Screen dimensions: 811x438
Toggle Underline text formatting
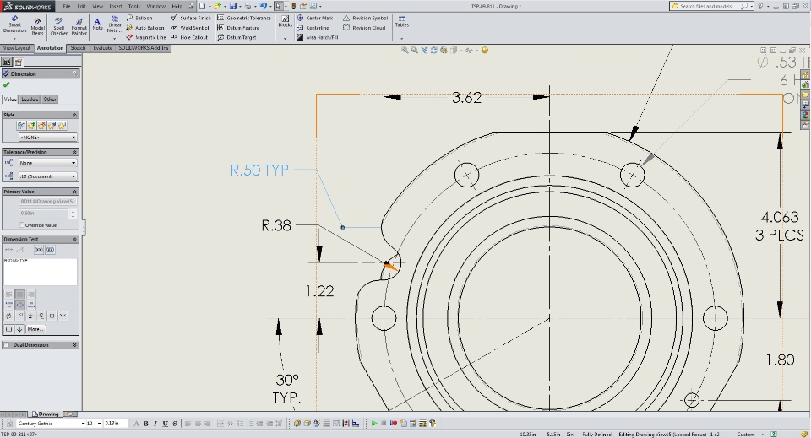165,424
